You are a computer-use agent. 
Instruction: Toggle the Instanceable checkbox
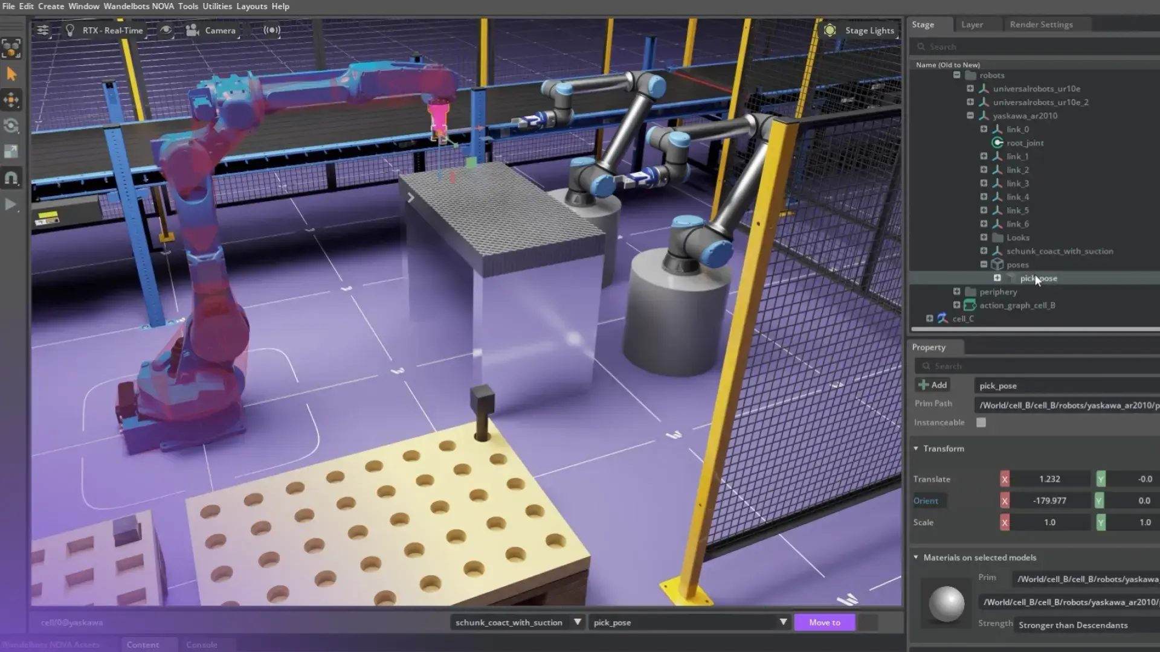click(981, 423)
